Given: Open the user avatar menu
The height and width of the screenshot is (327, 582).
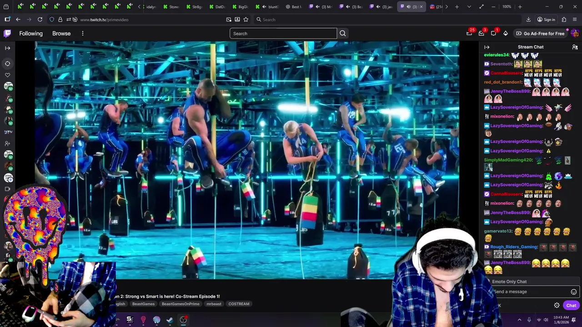Looking at the screenshot, I should coord(575,34).
